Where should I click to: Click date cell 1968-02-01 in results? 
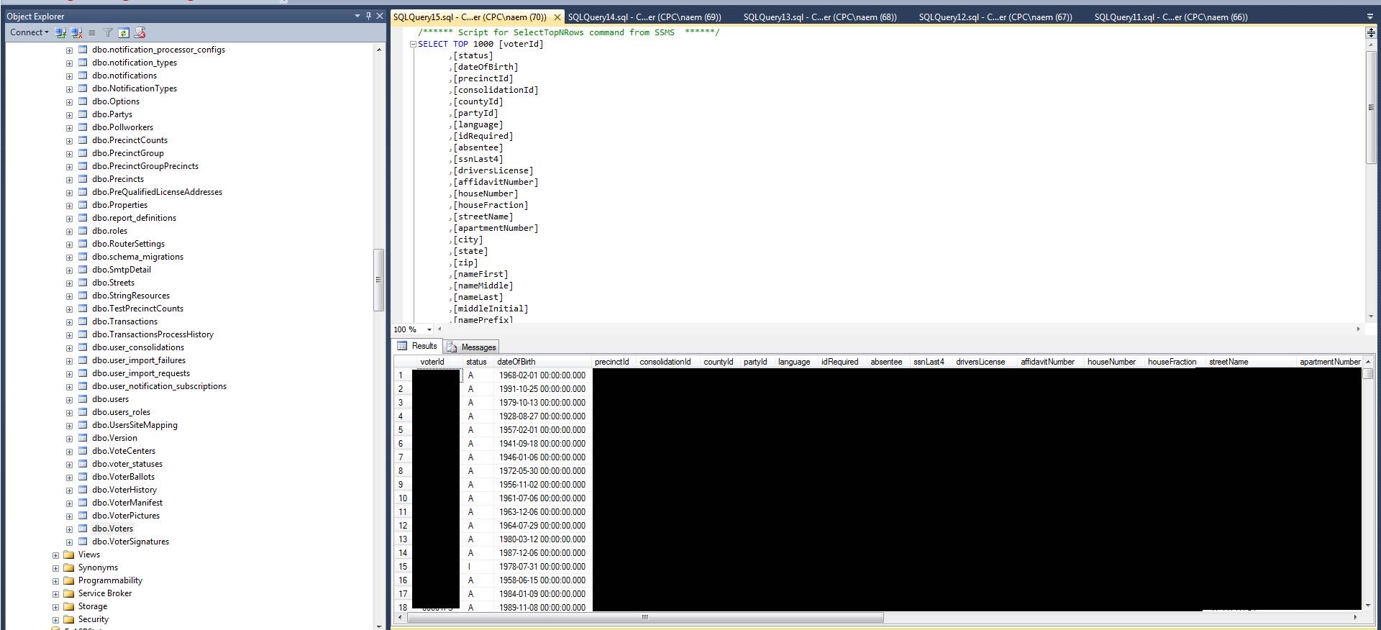coord(542,375)
